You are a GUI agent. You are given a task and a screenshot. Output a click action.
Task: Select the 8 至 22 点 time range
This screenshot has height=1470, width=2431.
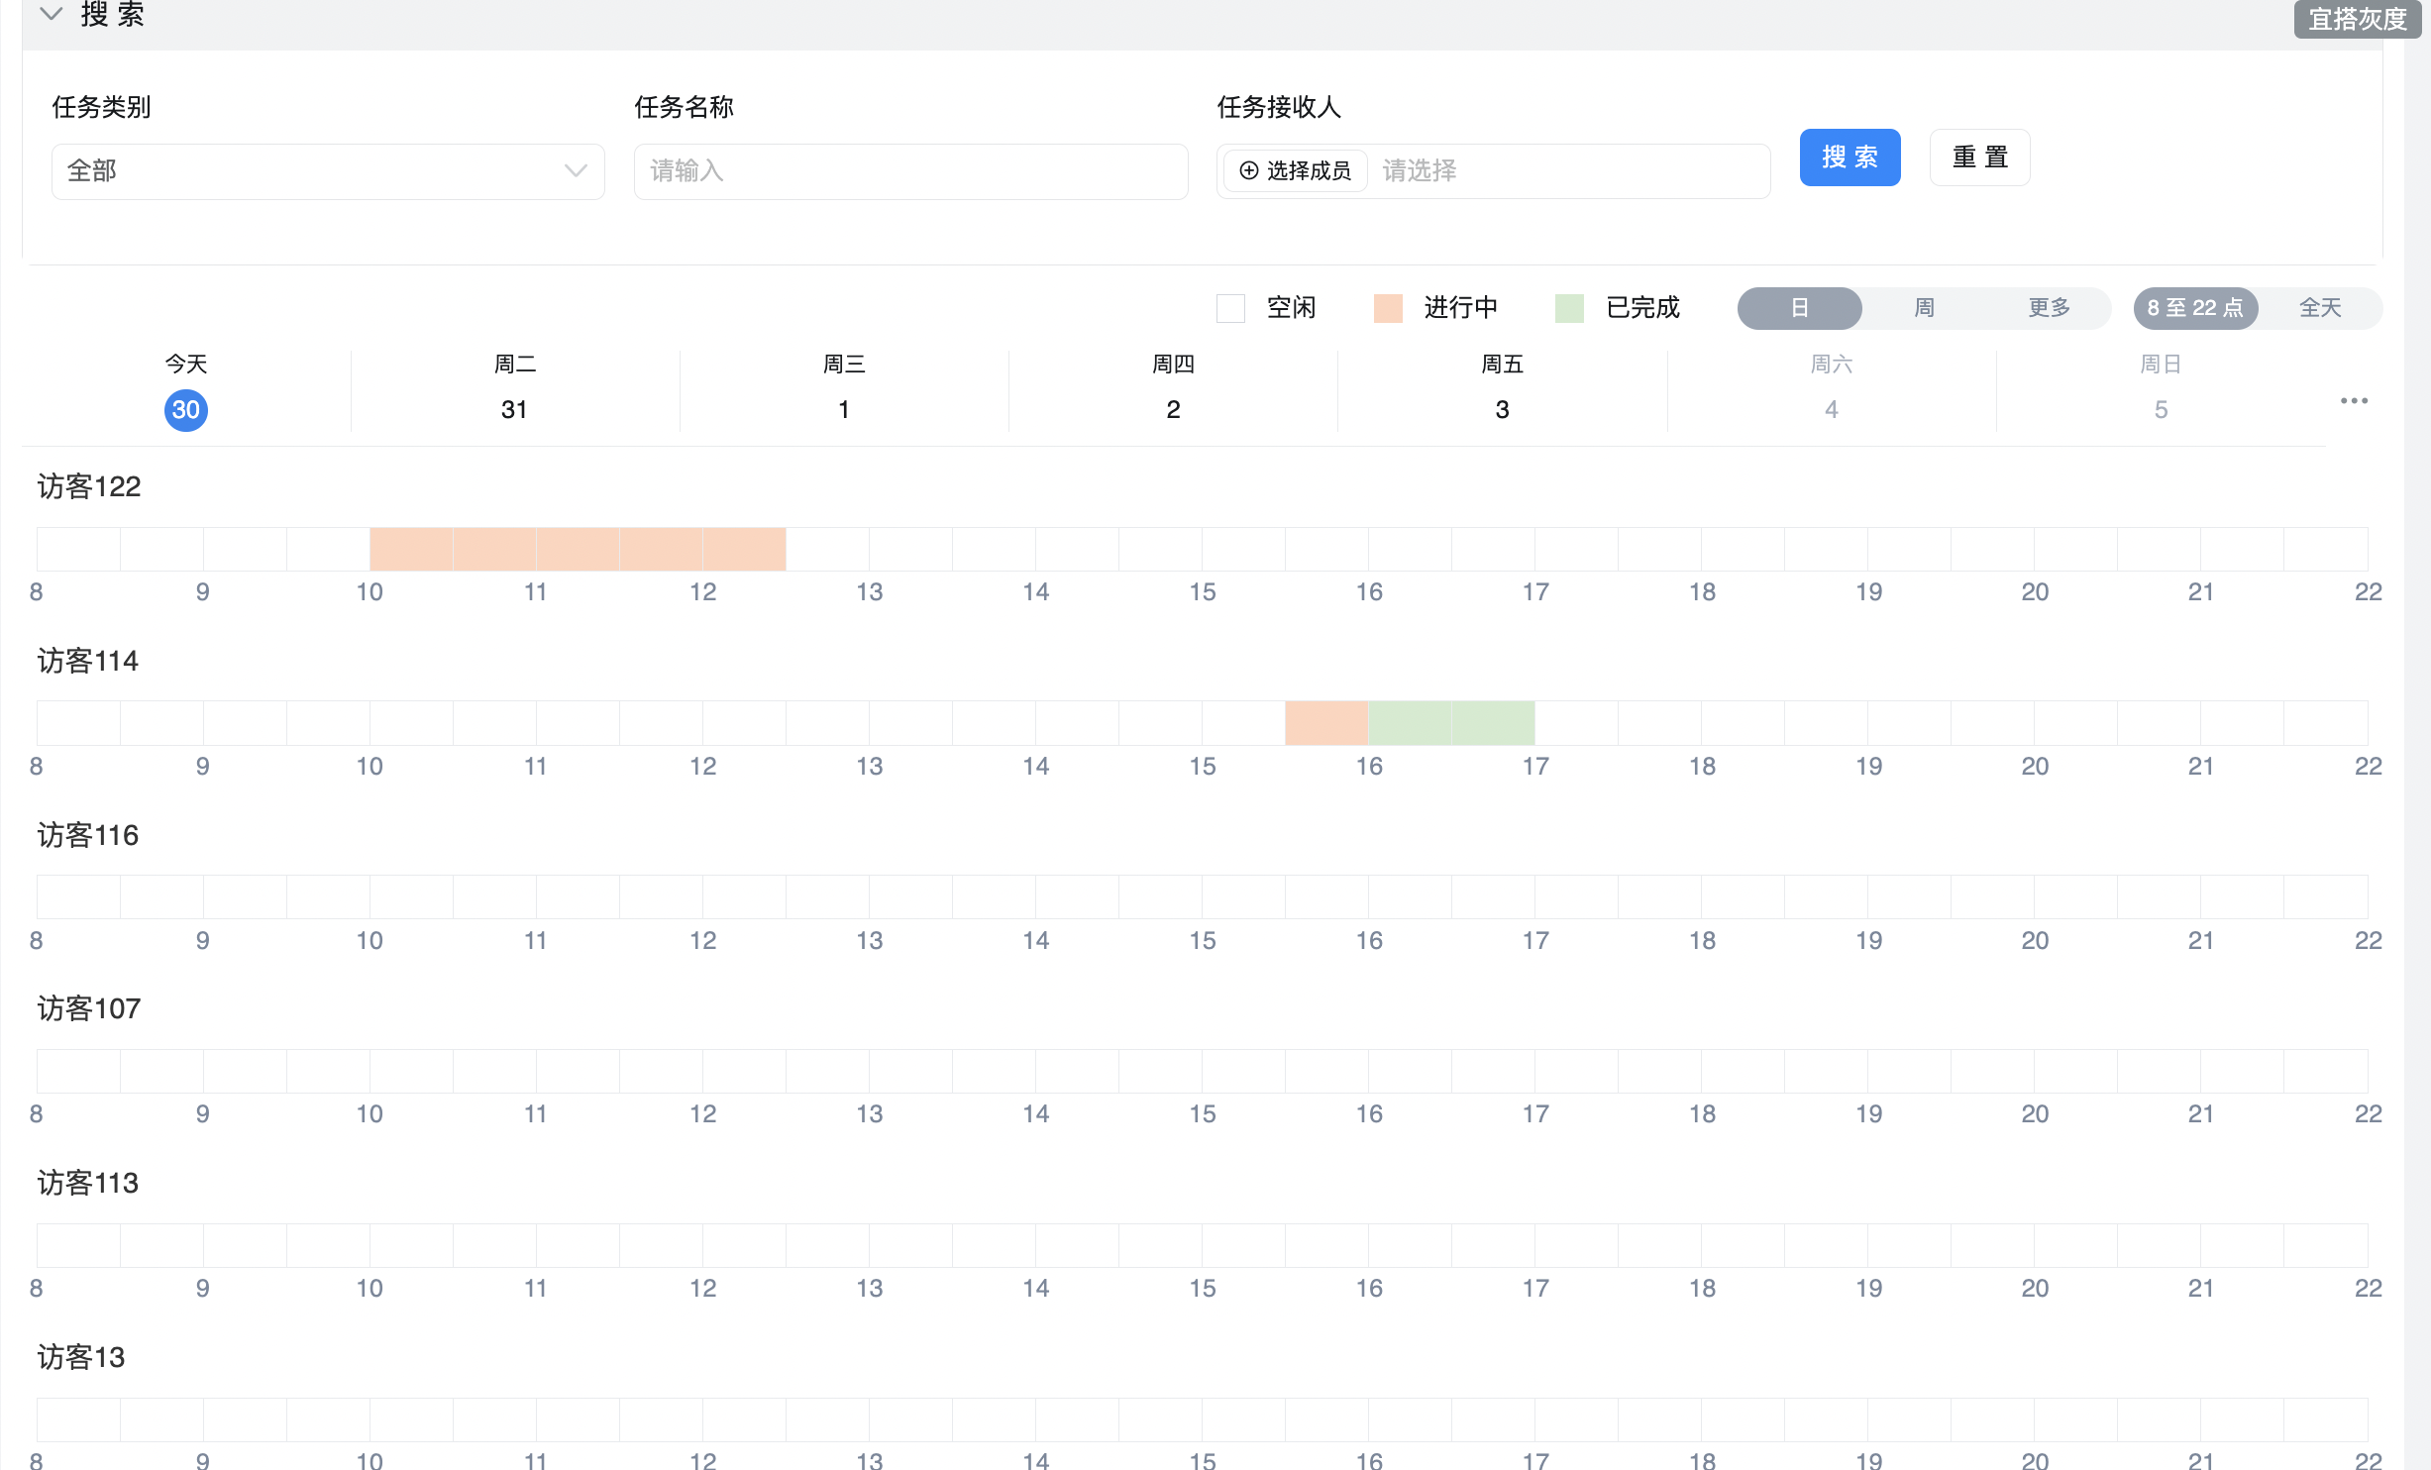click(x=2195, y=308)
